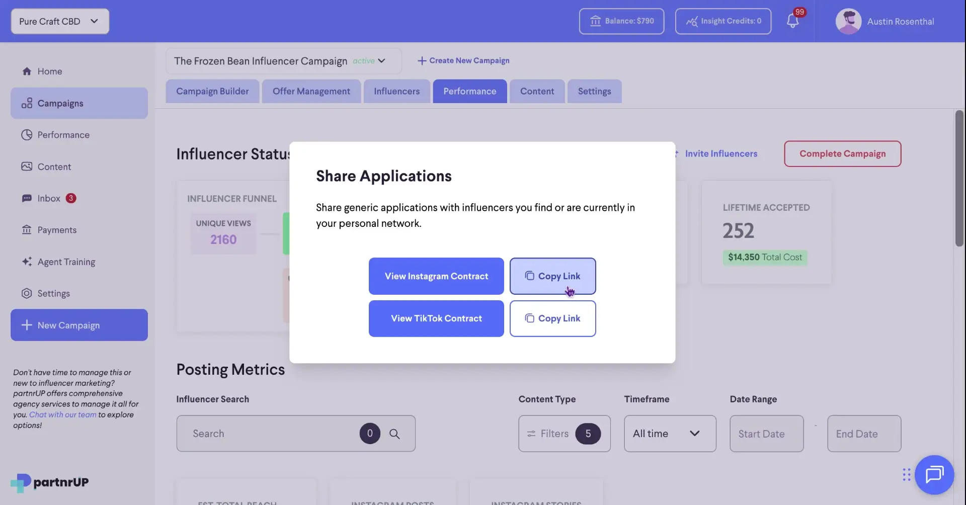The height and width of the screenshot is (505, 966).
Task: Switch to the Offer Management tab
Action: click(x=311, y=91)
